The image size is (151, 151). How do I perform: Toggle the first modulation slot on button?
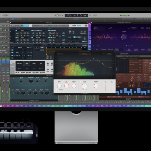pos(12,50)
